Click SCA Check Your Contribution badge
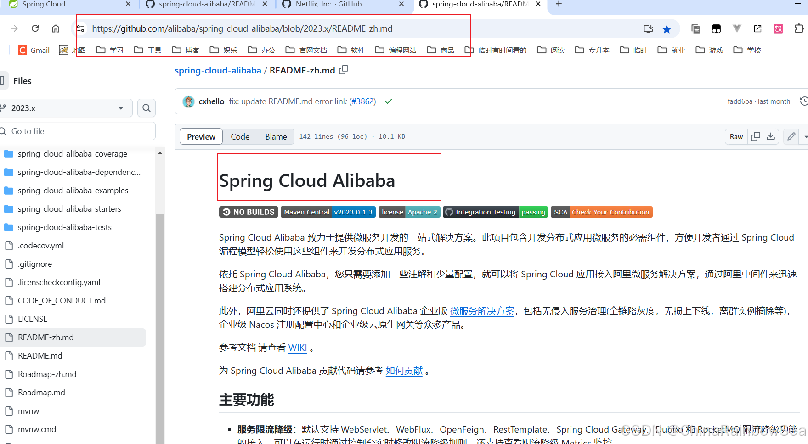Viewport: 808px width, 444px height. pos(601,212)
